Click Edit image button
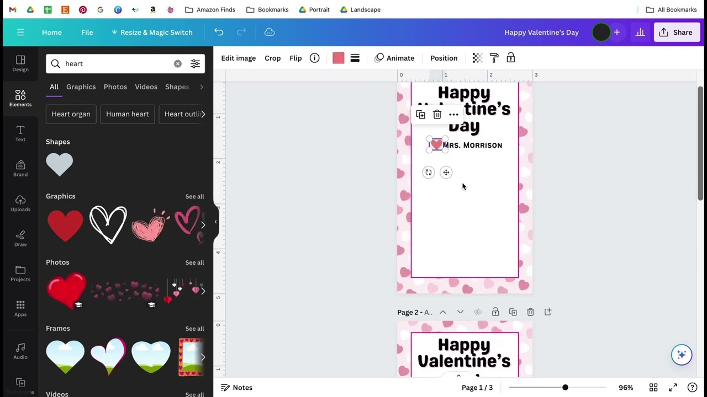Screen dimensions: 707x397 (x=239, y=58)
